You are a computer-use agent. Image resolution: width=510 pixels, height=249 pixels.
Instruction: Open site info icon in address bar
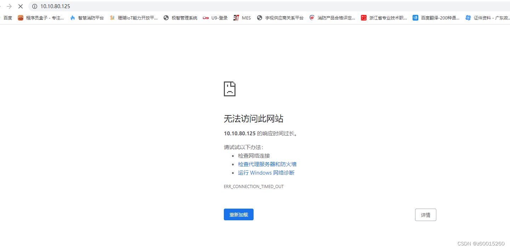click(35, 6)
